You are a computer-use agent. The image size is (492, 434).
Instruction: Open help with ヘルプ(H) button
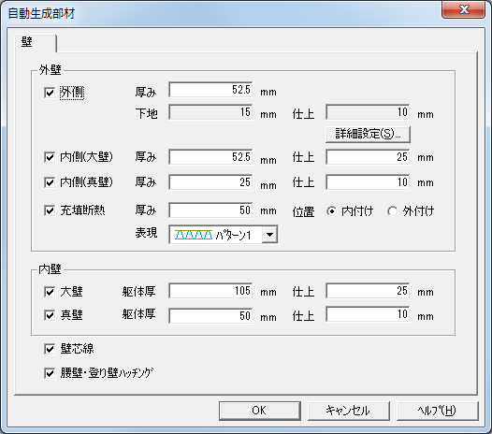tap(438, 411)
